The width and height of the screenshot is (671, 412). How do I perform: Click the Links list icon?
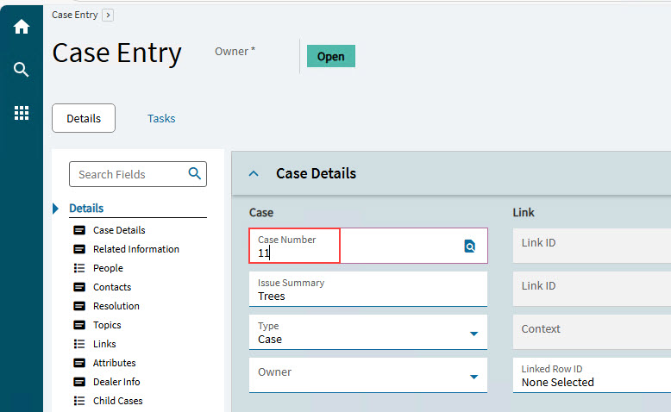(x=79, y=344)
